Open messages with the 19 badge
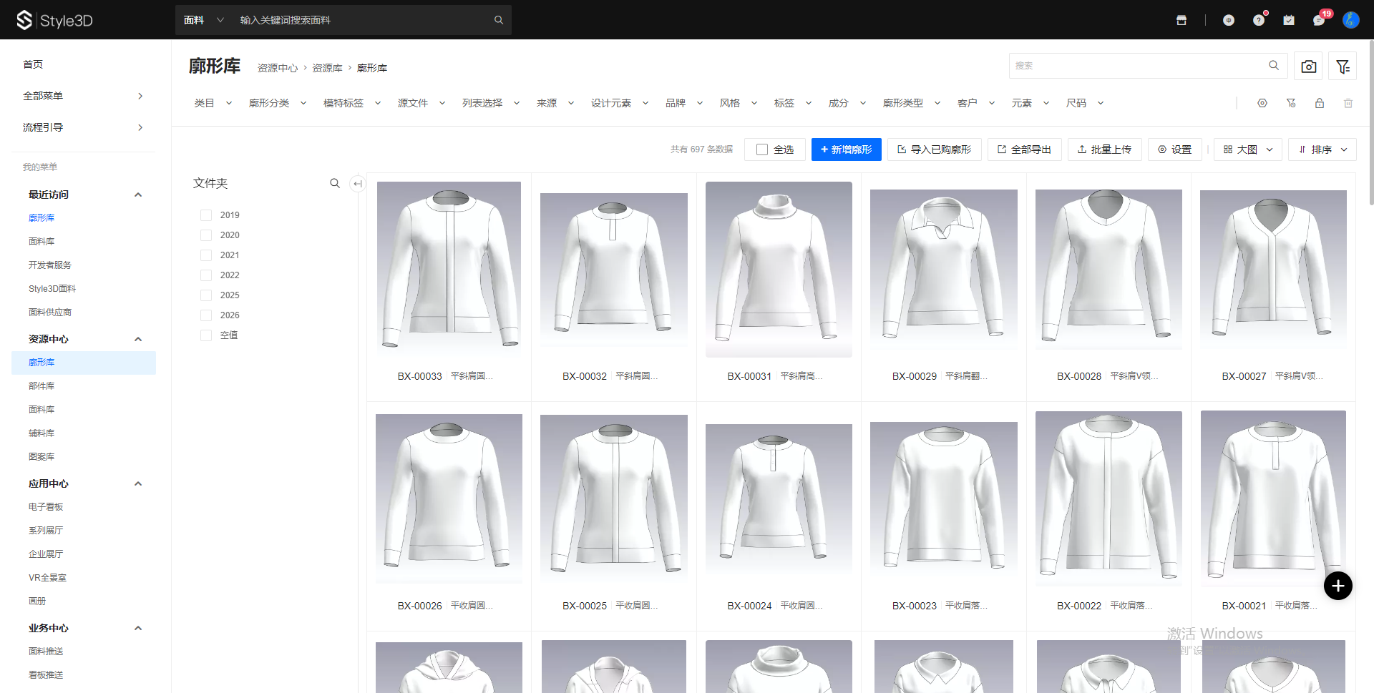This screenshot has width=1374, height=693. 1319,20
